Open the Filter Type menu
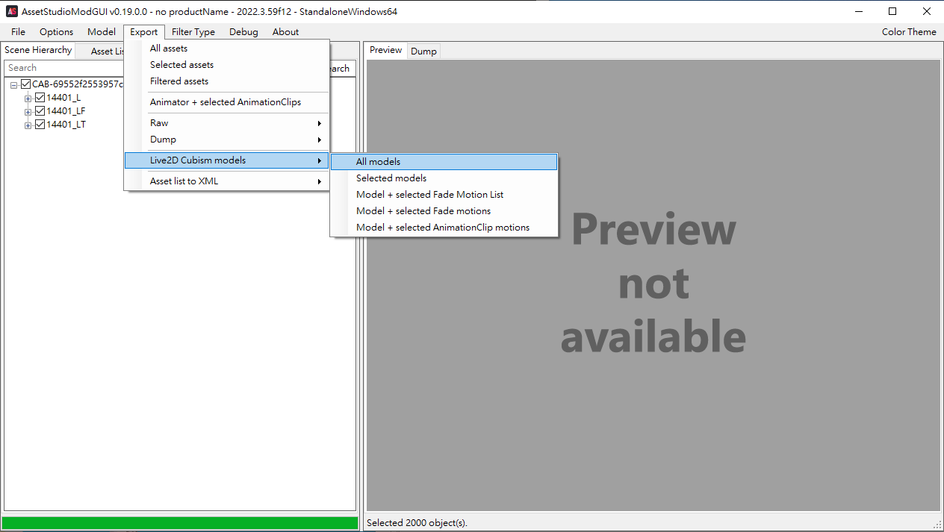The height and width of the screenshot is (532, 944). [193, 32]
